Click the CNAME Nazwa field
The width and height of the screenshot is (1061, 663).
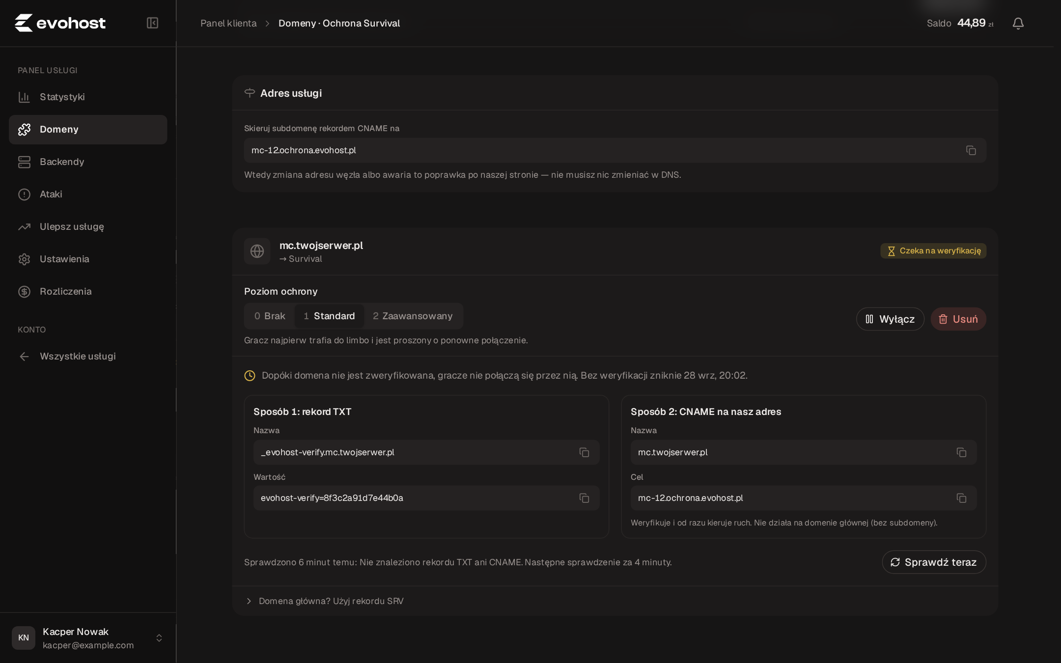coord(804,452)
